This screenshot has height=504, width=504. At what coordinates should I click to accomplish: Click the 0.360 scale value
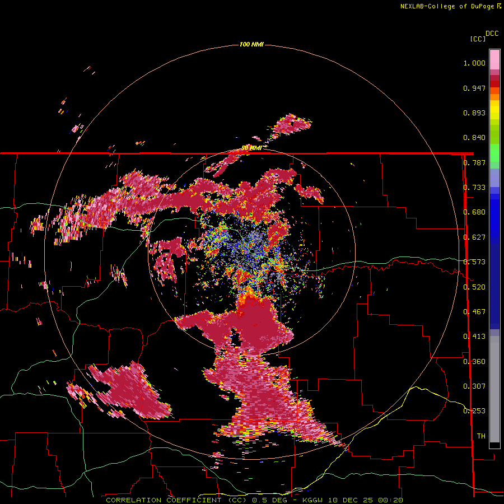[x=474, y=362]
